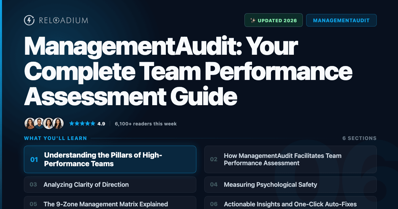Open section 01 Understanding the Pillars card
The width and height of the screenshot is (398, 209).
110,159
